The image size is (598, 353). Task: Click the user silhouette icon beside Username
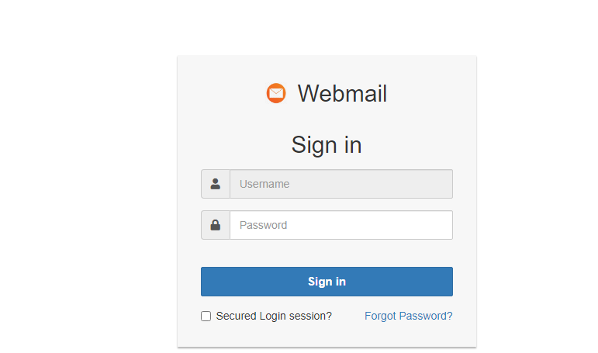click(x=216, y=184)
